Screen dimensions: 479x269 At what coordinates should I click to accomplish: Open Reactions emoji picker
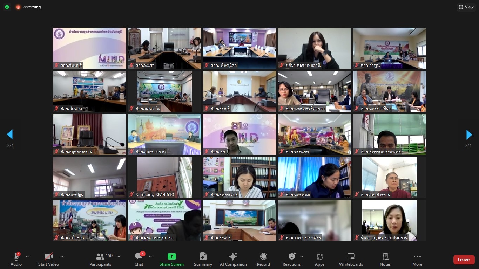(291, 260)
